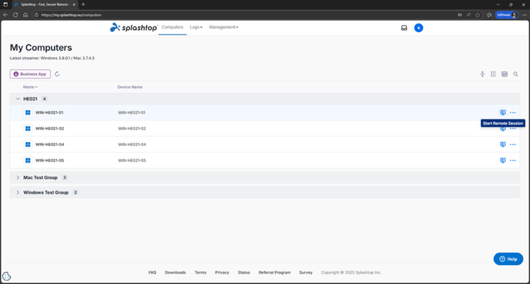The height and width of the screenshot is (284, 530).
Task: Expand the Windows Test Group
Action: click(18, 192)
